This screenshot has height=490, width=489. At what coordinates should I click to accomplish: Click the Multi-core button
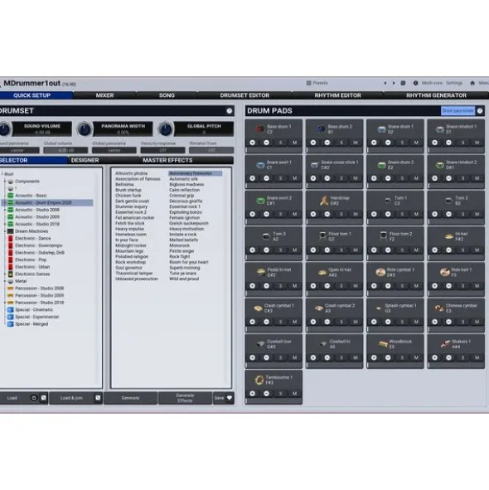coord(432,83)
